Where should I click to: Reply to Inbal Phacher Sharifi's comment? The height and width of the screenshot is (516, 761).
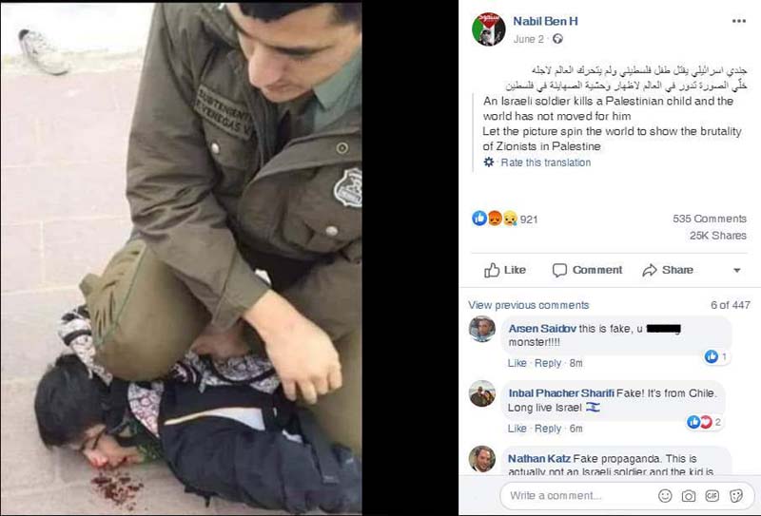(x=548, y=429)
